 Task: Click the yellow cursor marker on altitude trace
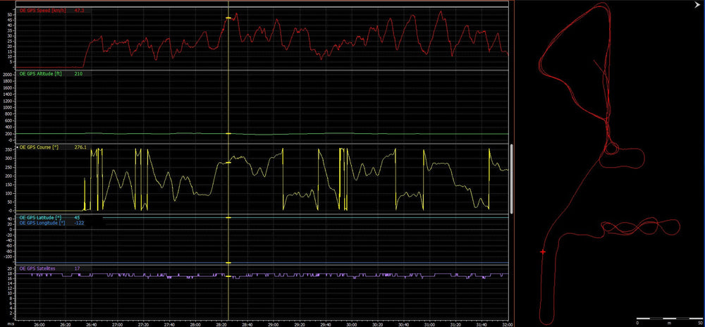click(x=228, y=133)
